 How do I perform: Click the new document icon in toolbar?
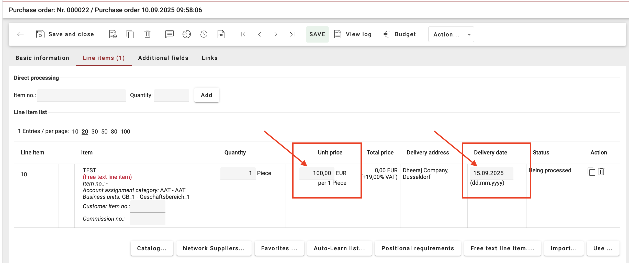pos(113,34)
